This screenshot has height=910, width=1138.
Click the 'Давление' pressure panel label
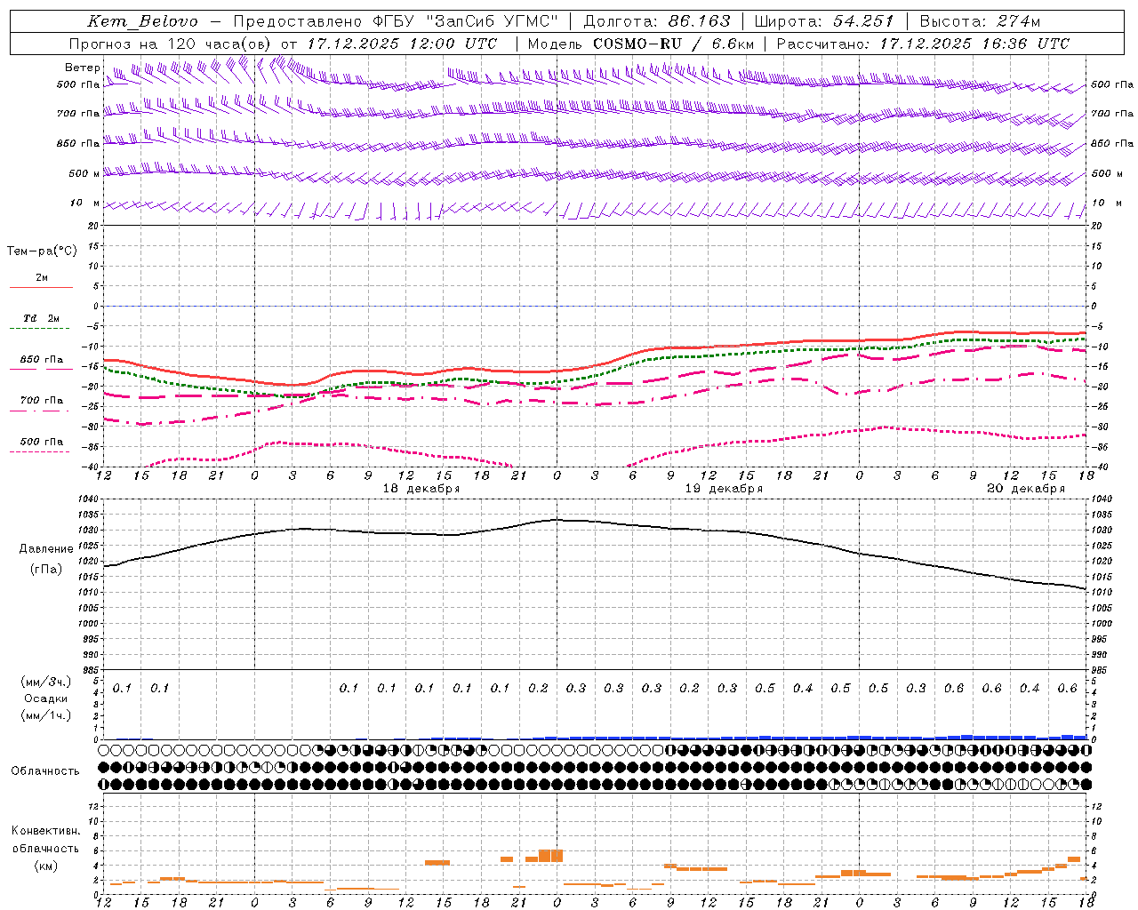coord(46,549)
